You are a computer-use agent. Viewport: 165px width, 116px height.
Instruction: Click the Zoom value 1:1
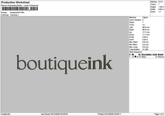pos(159,12)
